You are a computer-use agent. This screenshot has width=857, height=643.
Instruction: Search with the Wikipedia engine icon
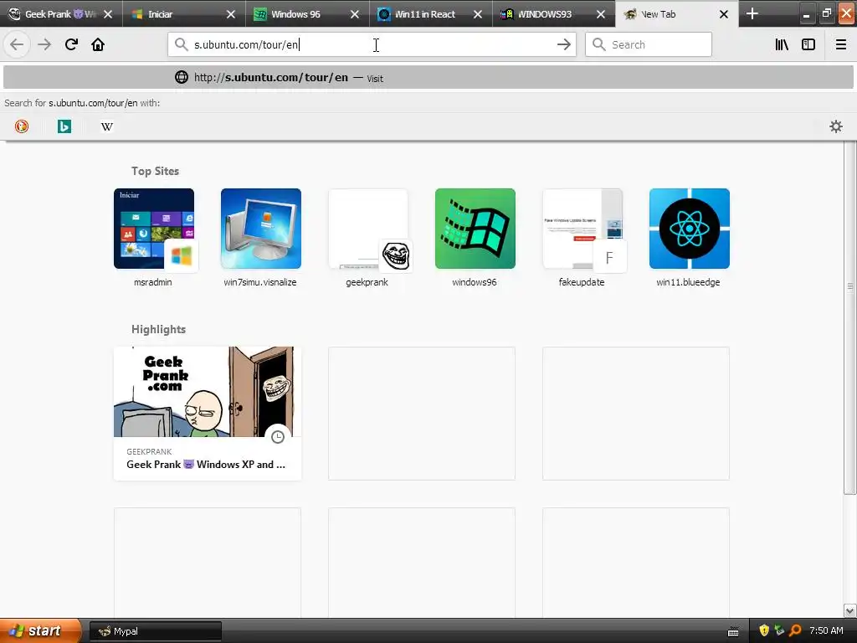[106, 127]
